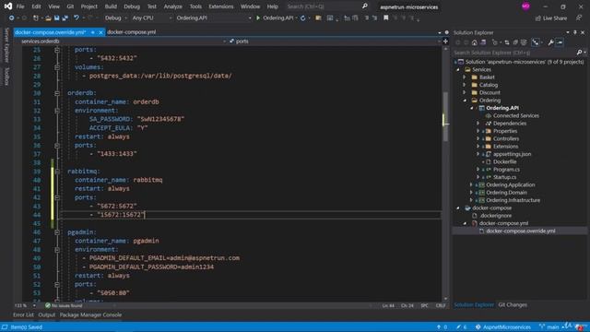Image resolution: width=590 pixels, height=332 pixels.
Task: Open the Ordering.API startup project dropdown
Action: 214,18
